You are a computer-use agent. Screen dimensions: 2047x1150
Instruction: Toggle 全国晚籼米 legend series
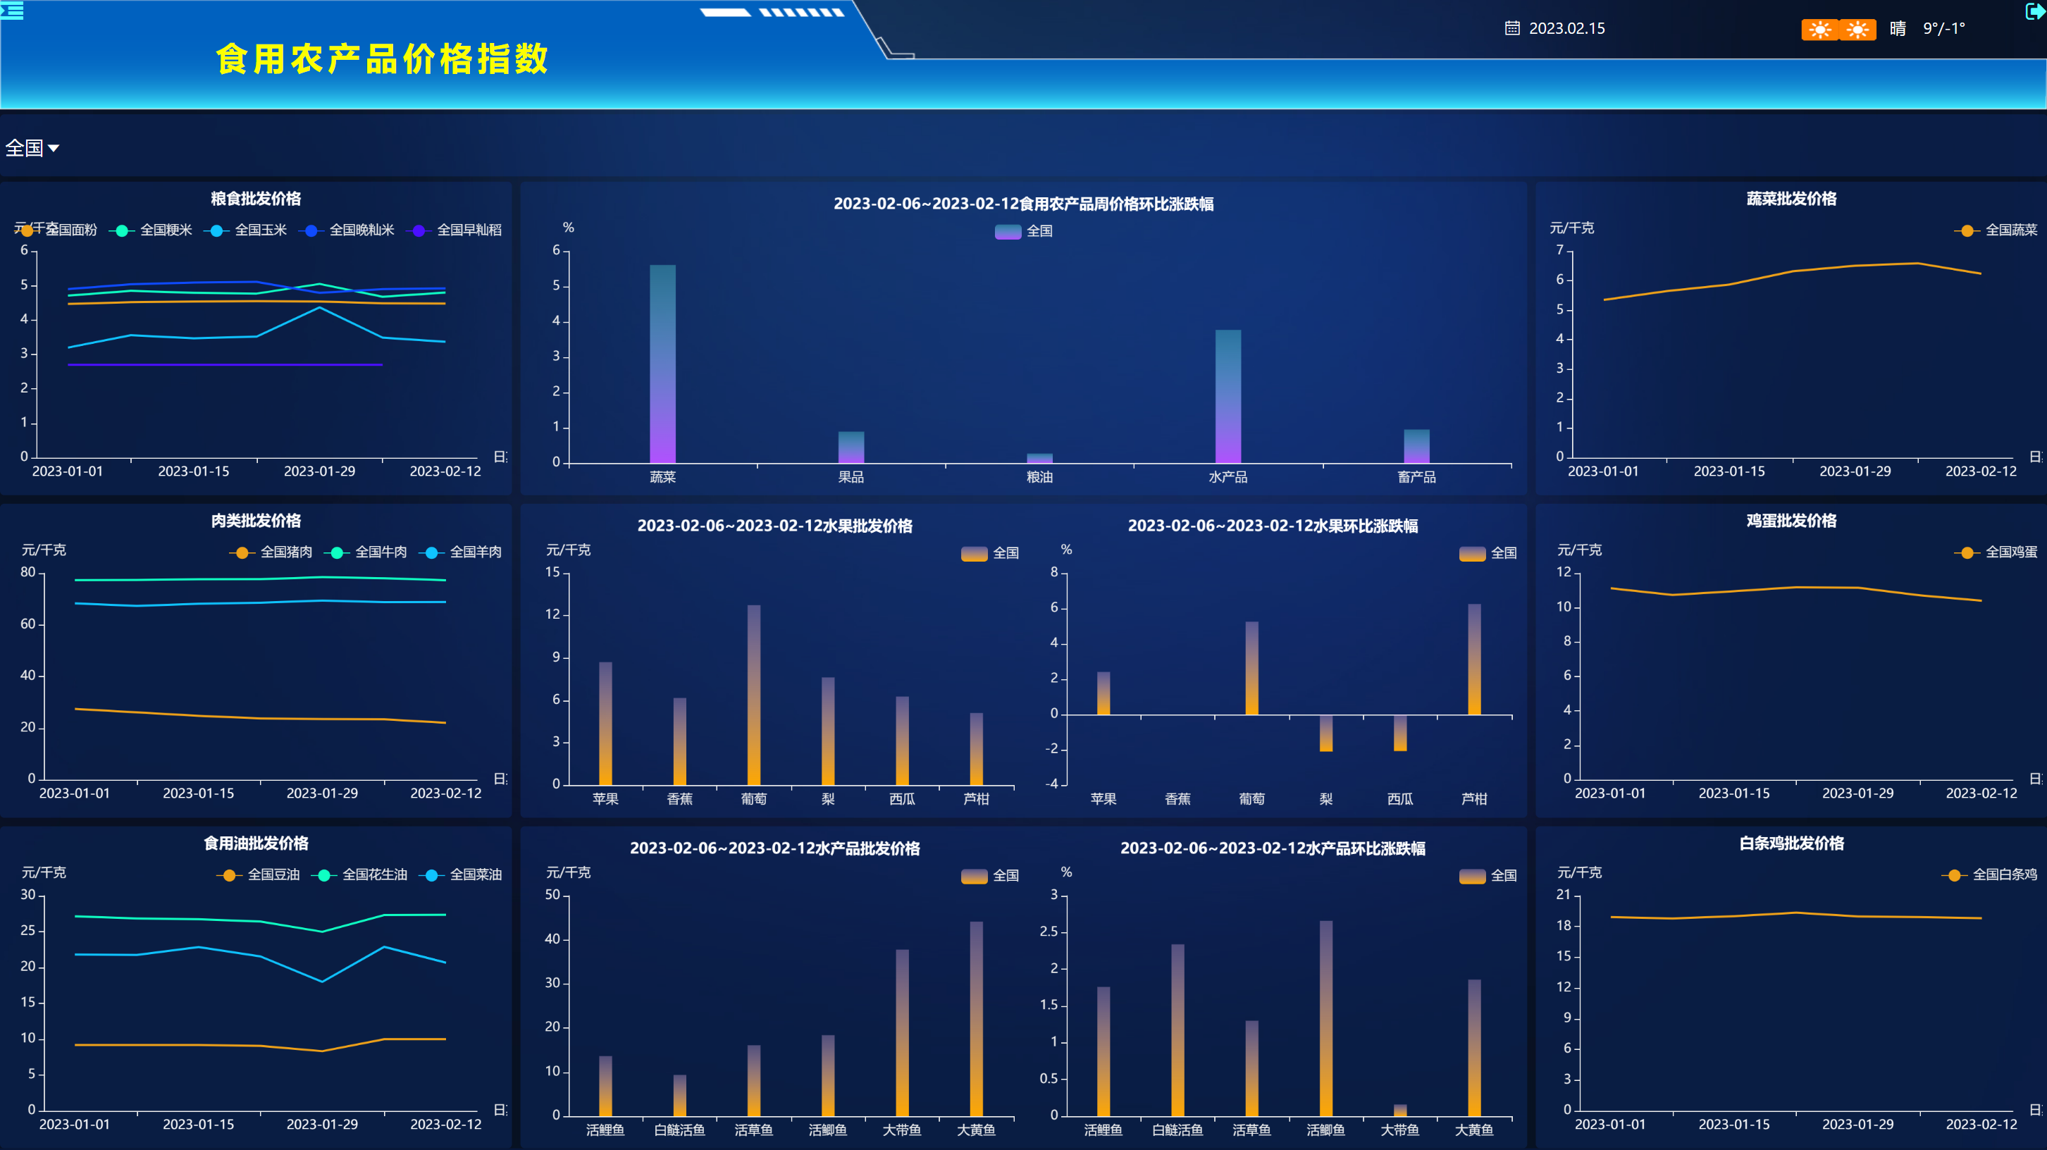[x=346, y=230]
